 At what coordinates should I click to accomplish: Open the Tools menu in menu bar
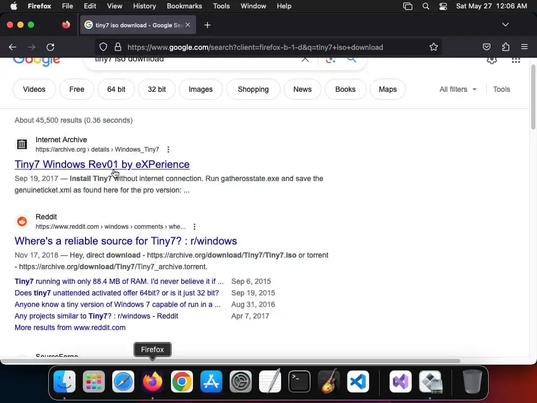[x=221, y=6]
